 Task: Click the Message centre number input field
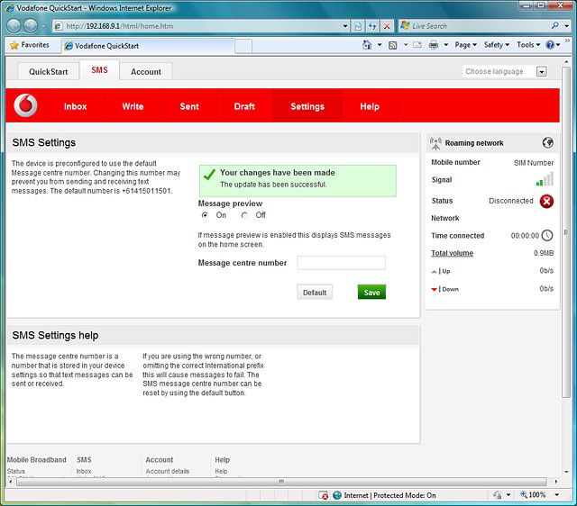tap(341, 263)
